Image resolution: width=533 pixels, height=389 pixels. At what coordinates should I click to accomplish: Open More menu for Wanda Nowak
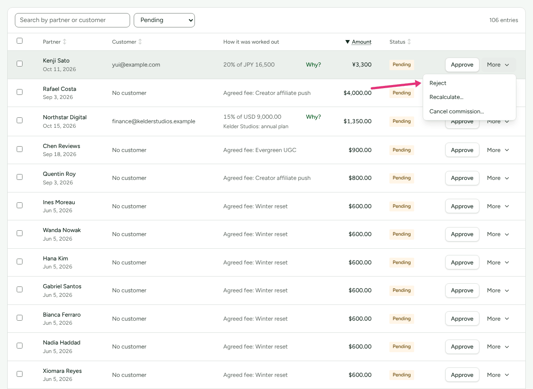pyautogui.click(x=498, y=234)
